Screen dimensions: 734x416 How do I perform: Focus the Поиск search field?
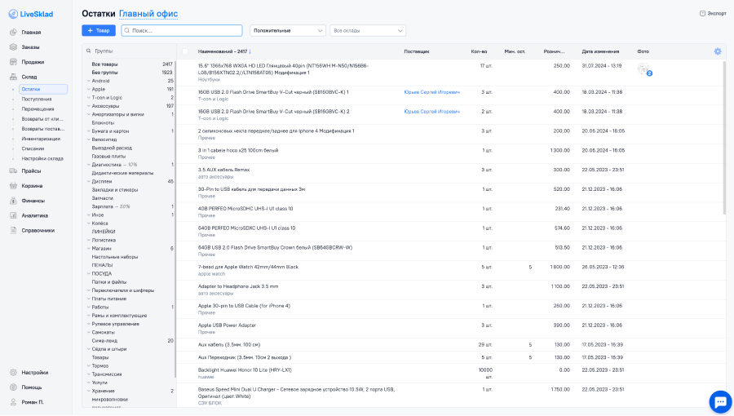point(182,30)
